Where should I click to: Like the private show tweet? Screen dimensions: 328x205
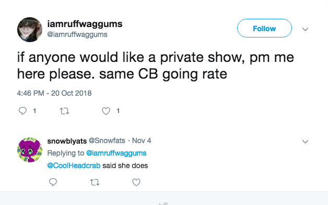(106, 111)
